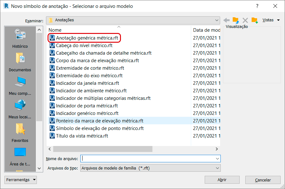Open the Vistas menu
The width and height of the screenshot is (285, 189).
[x=271, y=20]
